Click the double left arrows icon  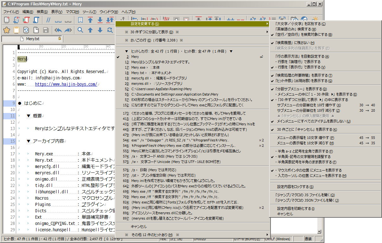pos(58,30)
